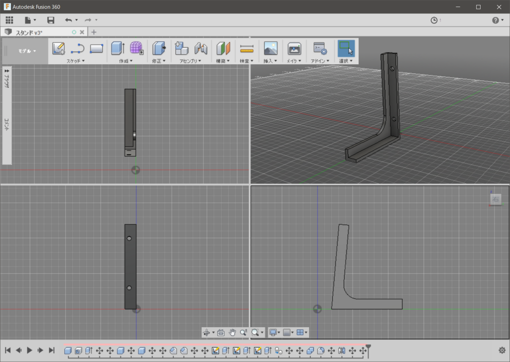
Task: Click the Create Sketch tool icon
Action: (x=59, y=48)
